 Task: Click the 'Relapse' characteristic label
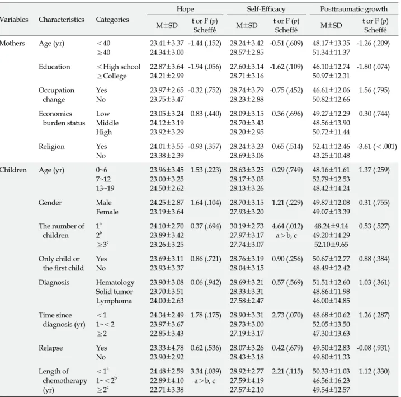click(x=51, y=348)
